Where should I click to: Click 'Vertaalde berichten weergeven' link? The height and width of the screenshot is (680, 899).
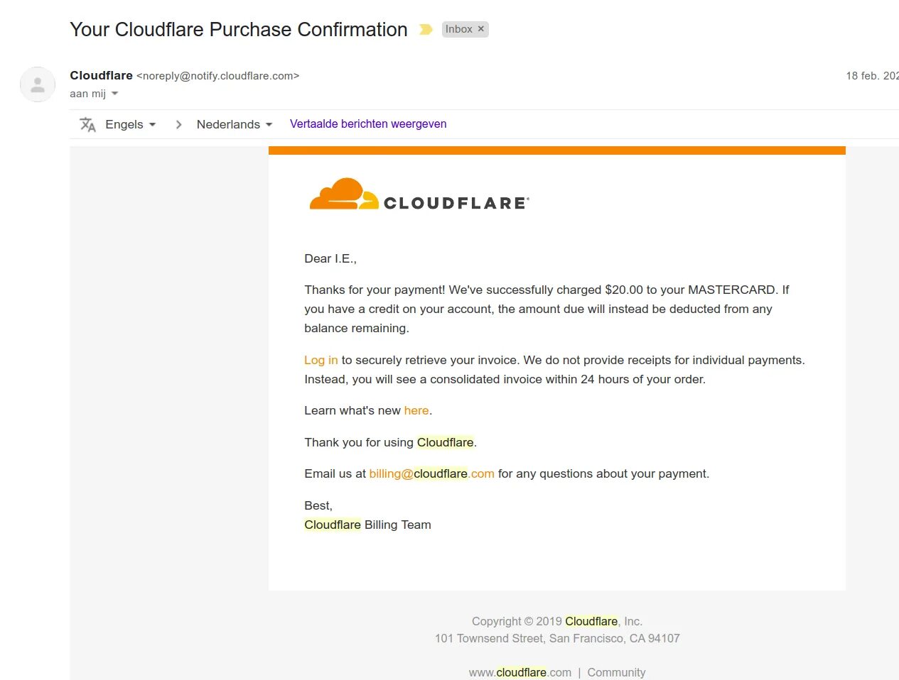[x=368, y=124]
